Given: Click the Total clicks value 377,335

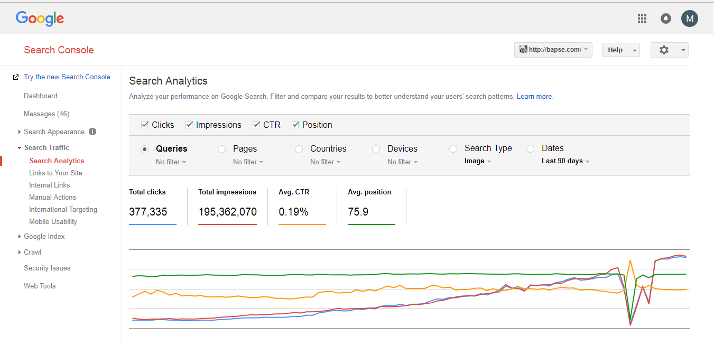Looking at the screenshot, I should pyautogui.click(x=148, y=212).
